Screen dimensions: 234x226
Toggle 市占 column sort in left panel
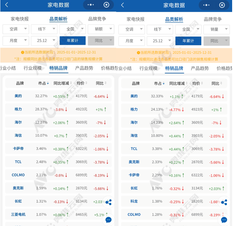[x=44, y=83]
